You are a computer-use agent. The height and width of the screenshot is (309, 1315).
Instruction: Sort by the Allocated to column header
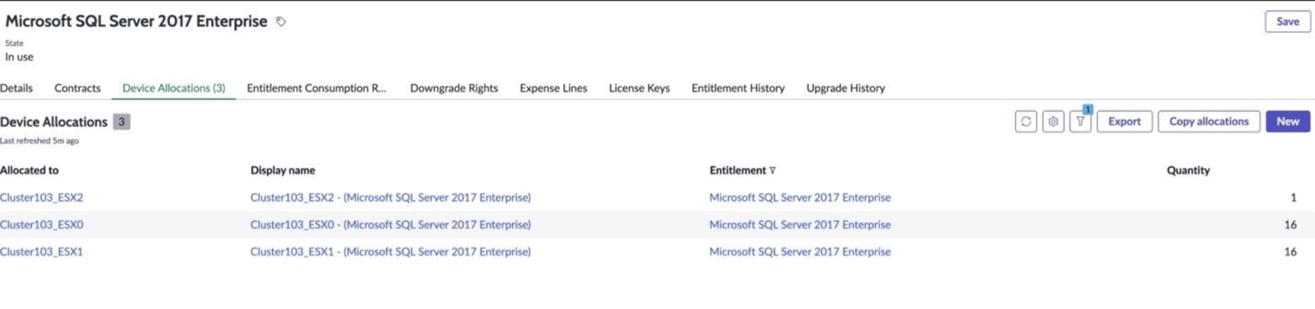[x=29, y=170]
